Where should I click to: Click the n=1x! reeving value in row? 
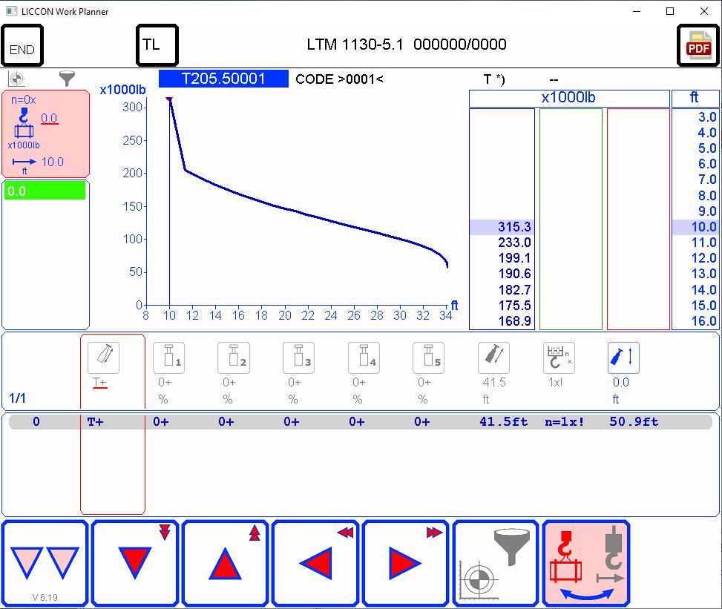click(565, 421)
